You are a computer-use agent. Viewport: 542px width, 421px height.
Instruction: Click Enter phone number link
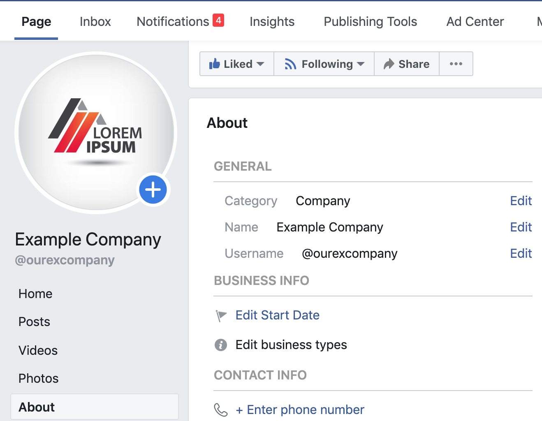[300, 409]
